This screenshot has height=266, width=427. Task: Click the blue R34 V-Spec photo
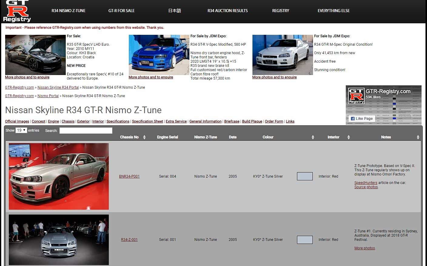(x=159, y=55)
